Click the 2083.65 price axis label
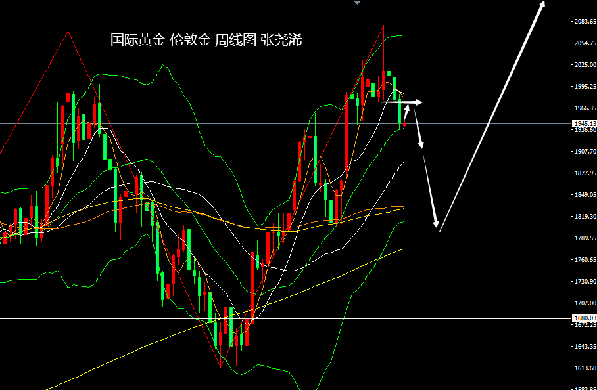Viewport: 597px width, 390px height. pos(586,22)
